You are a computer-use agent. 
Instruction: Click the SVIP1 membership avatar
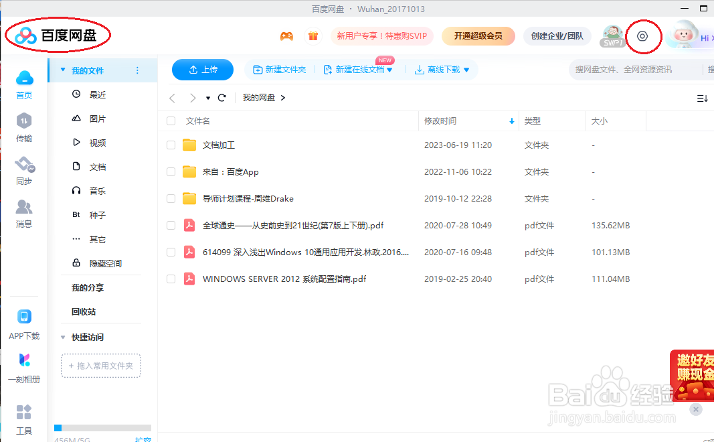click(612, 36)
